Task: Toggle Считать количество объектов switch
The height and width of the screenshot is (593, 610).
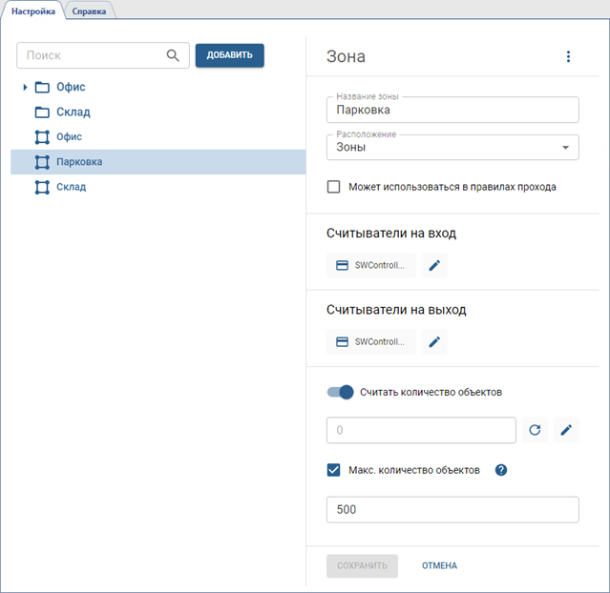Action: point(341,392)
